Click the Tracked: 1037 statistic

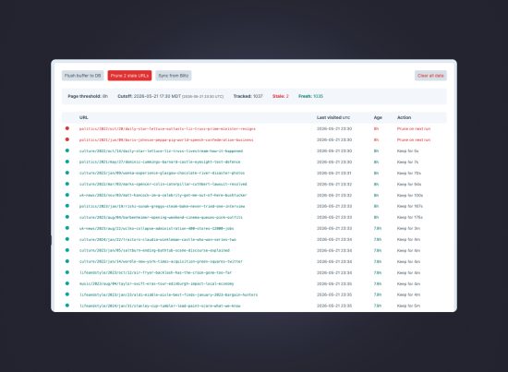[x=248, y=96]
